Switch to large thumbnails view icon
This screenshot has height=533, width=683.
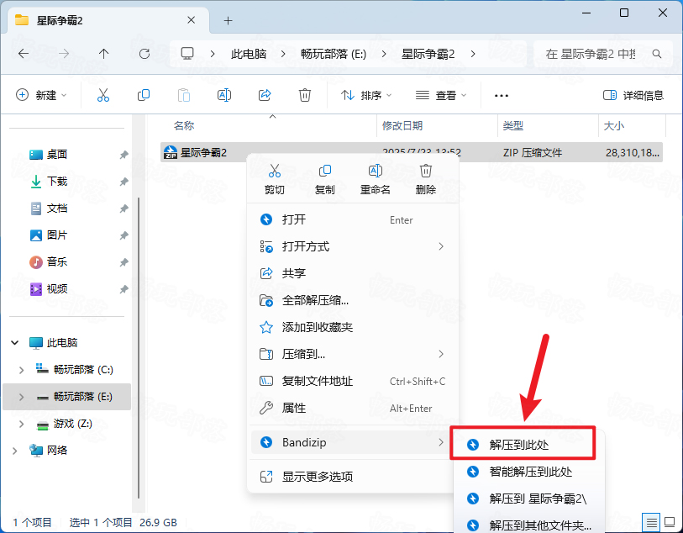pyautogui.click(x=670, y=522)
